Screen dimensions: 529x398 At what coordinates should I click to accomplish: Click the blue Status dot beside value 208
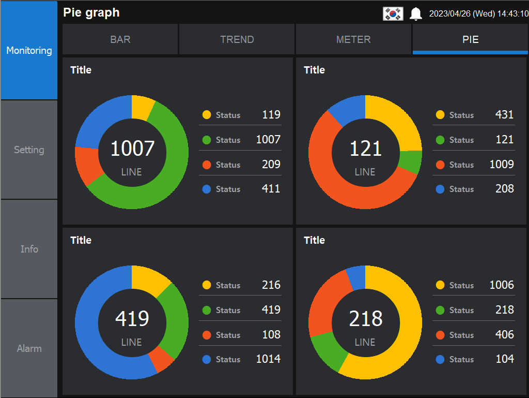440,189
